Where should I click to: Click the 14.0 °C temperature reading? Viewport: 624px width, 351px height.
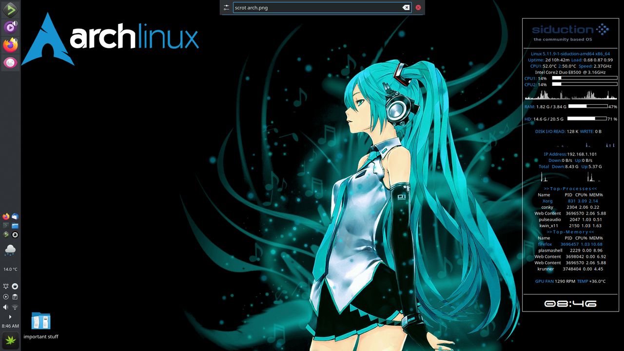10,269
